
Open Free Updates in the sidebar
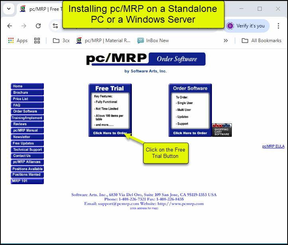[27, 143]
